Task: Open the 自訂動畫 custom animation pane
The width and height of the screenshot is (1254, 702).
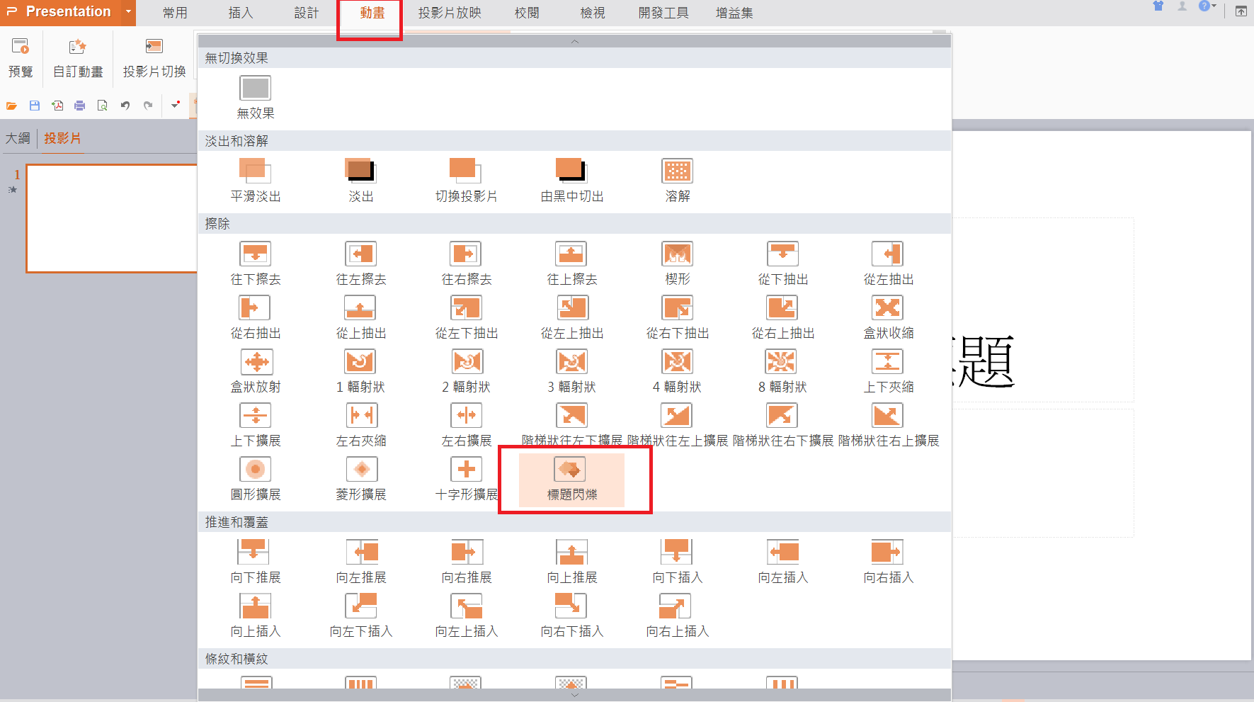Action: point(78,58)
